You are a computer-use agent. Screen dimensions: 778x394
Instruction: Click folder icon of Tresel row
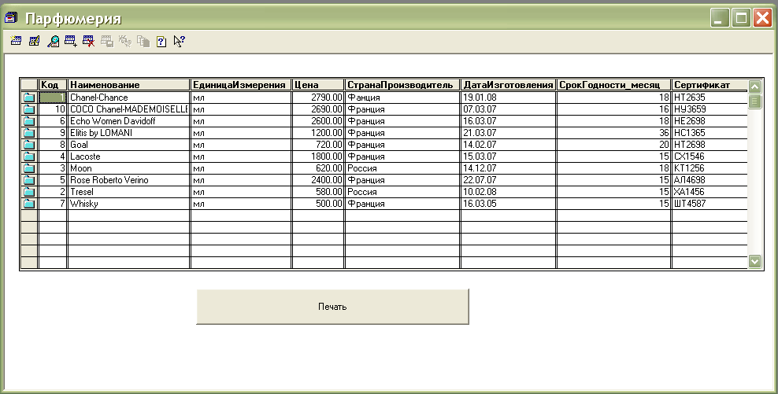(x=29, y=192)
